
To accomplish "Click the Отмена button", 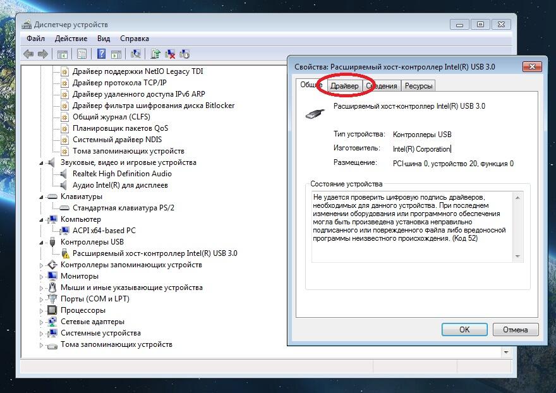I will 515,330.
